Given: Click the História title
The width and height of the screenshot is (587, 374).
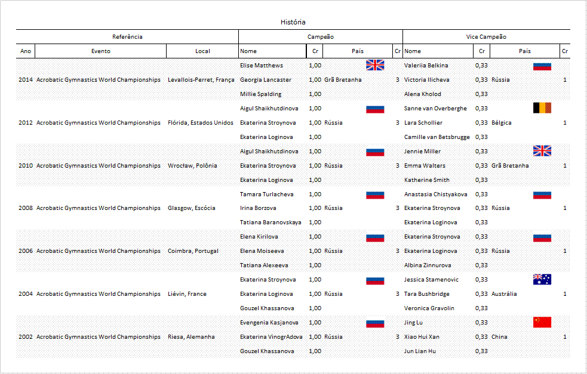Looking at the screenshot, I should tap(293, 22).
